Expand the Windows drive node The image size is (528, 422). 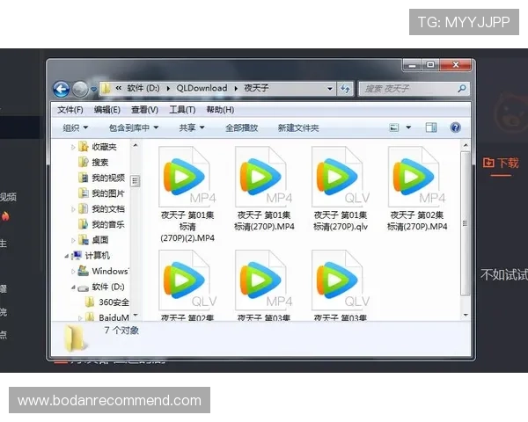click(73, 272)
